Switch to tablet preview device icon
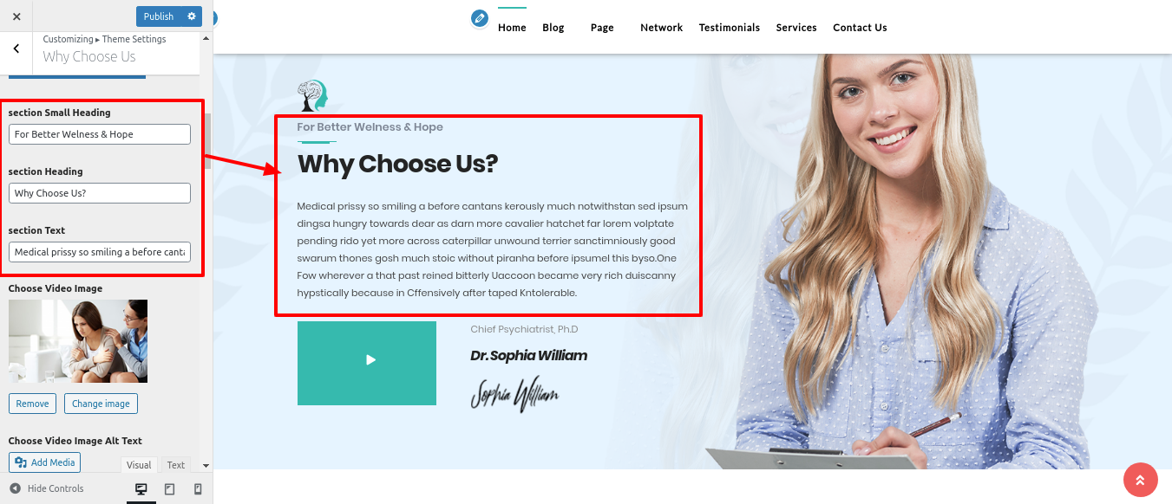Viewport: 1172px width, 504px height. click(x=169, y=489)
